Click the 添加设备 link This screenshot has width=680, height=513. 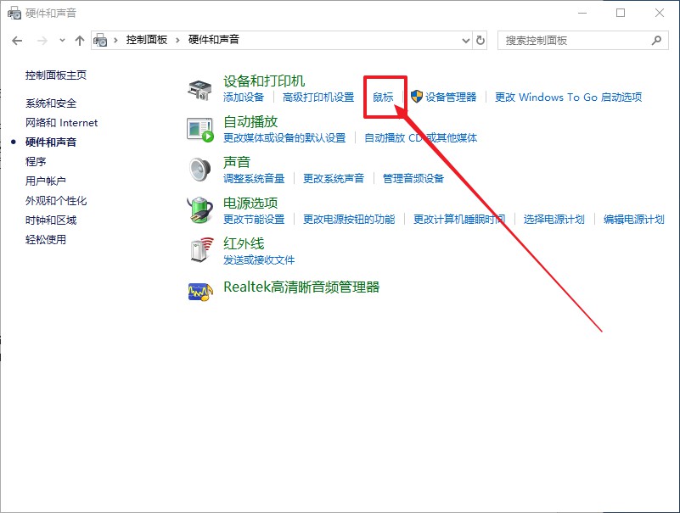click(x=244, y=97)
